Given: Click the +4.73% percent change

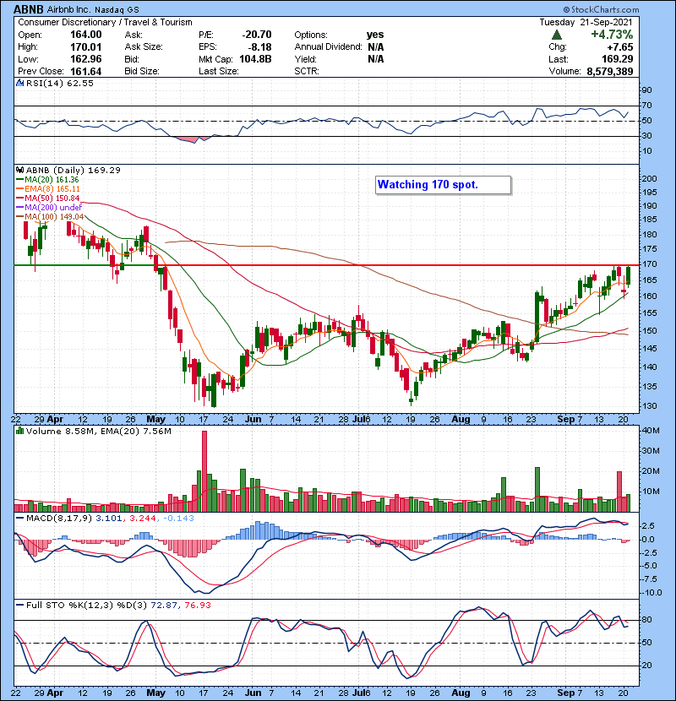Looking at the screenshot, I should [x=612, y=35].
